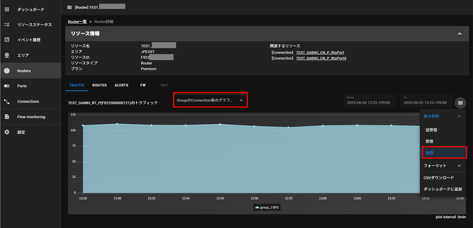The height and width of the screenshot is (228, 473).
Task: Select 受信 display series option
Action: click(x=429, y=141)
